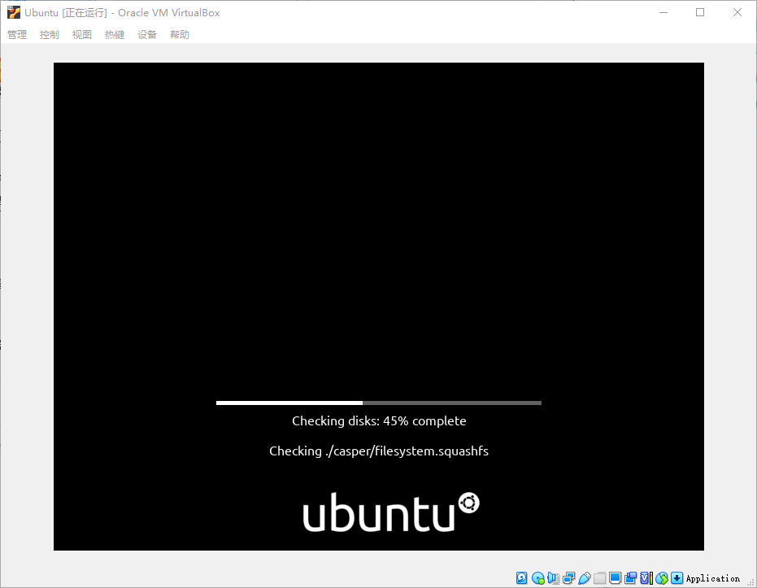Click the window resize grip in the status bar
This screenshot has height=588, width=757.
pyautogui.click(x=750, y=582)
